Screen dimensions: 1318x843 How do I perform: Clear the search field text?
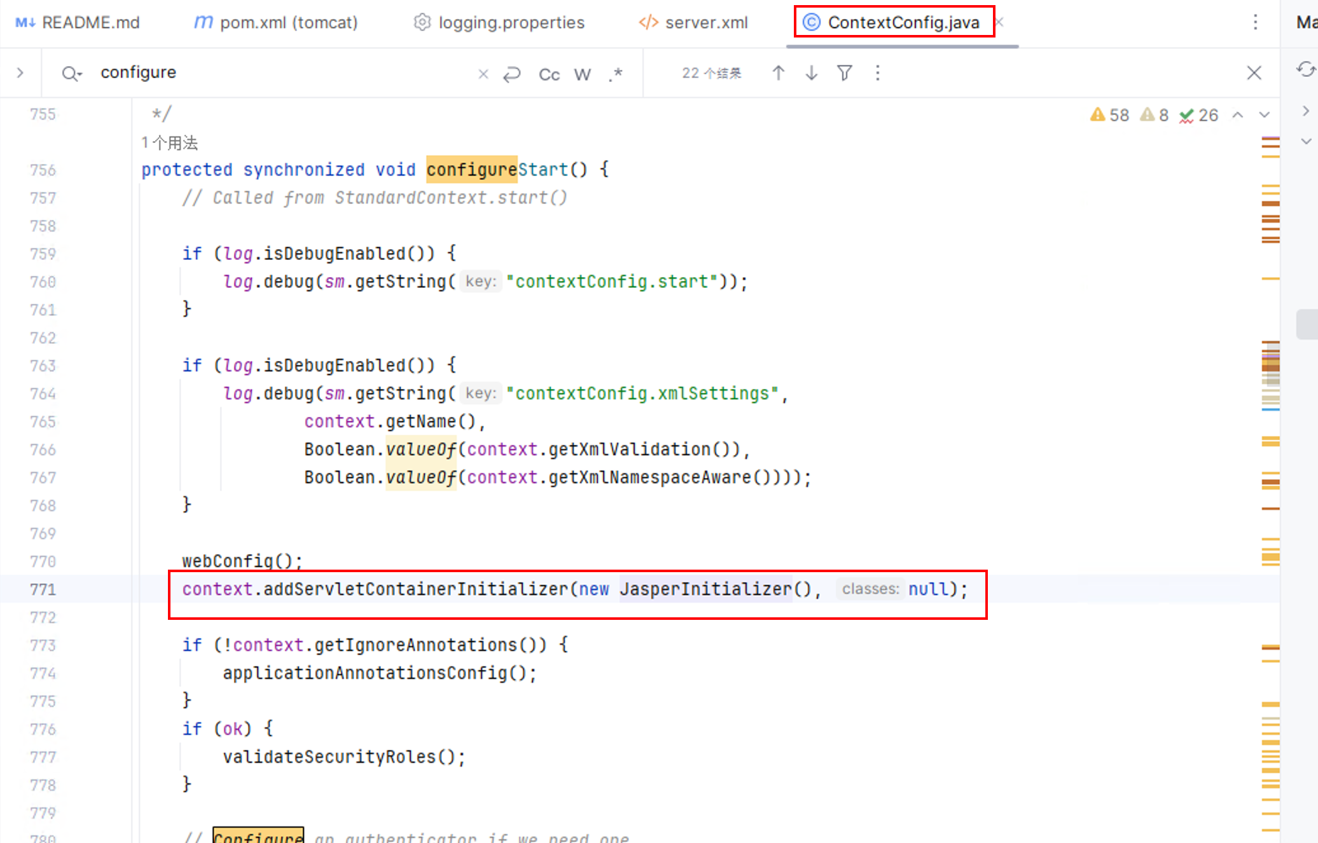[x=483, y=74]
